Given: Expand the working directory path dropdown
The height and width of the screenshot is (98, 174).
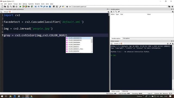Looking at the screenshot, I should pos(167,7).
